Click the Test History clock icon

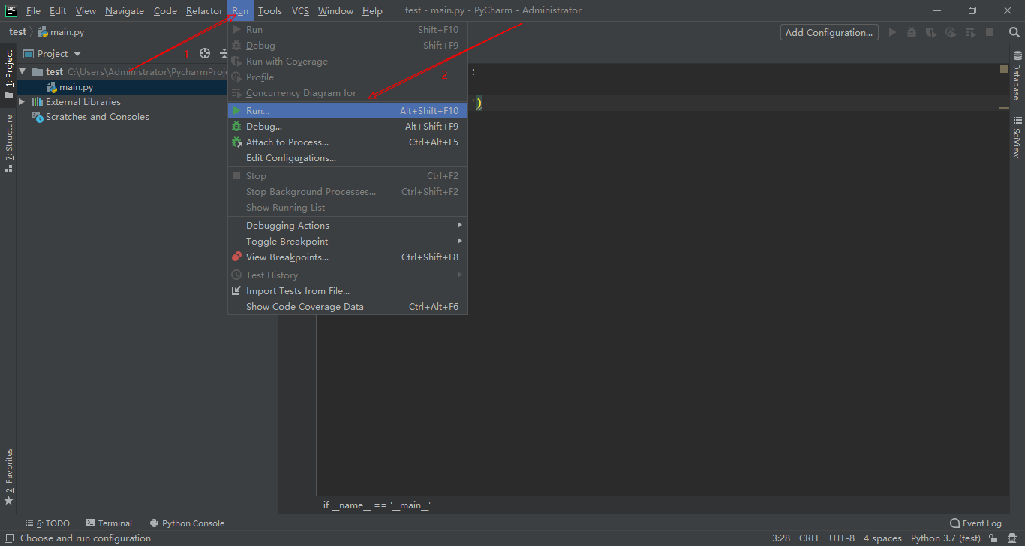(236, 274)
